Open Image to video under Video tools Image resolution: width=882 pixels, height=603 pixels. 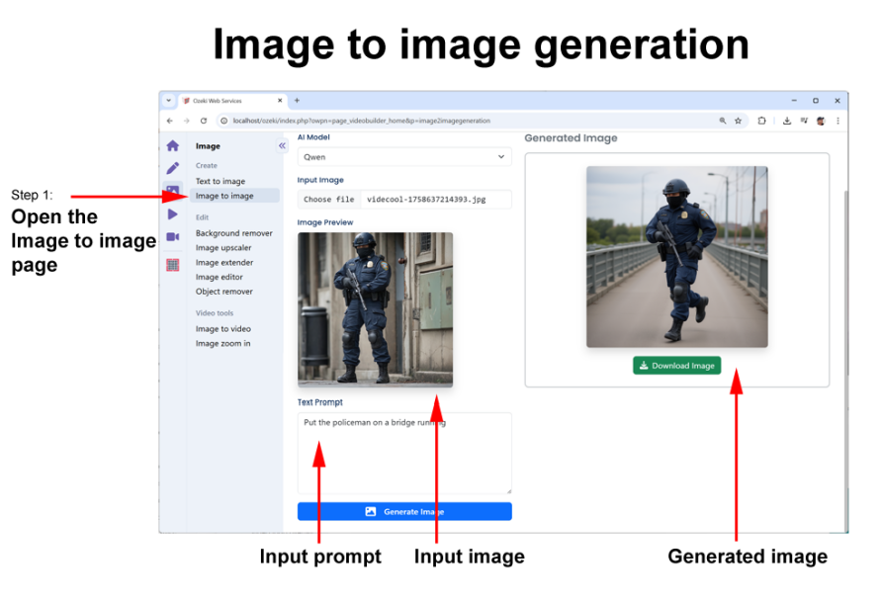222,328
